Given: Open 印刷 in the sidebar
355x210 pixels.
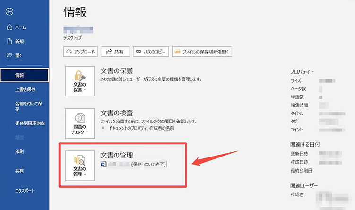Looking at the screenshot, I should pyautogui.click(x=19, y=151).
